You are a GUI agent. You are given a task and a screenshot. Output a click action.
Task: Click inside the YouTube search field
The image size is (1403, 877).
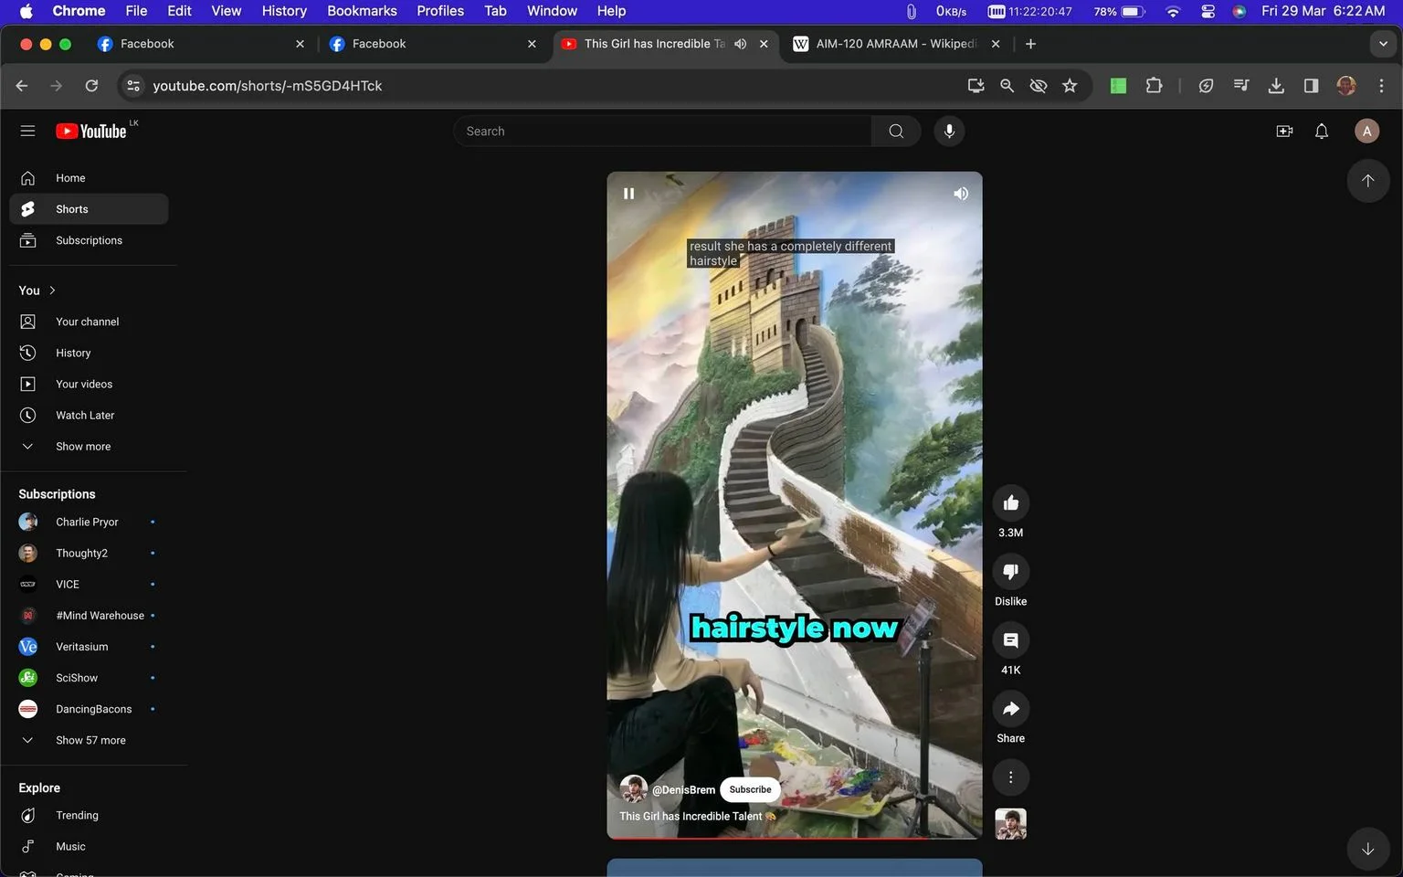[x=662, y=131]
